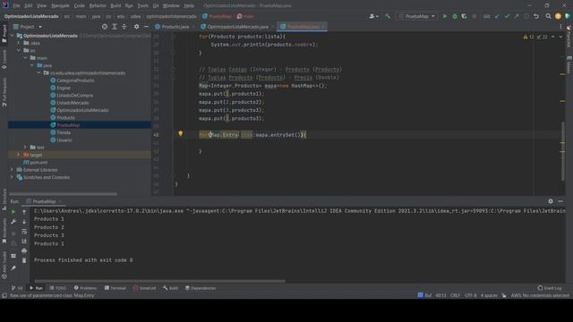This screenshot has width=573, height=322.
Task: Jump to next highlighted error arrow
Action: click(x=560, y=37)
